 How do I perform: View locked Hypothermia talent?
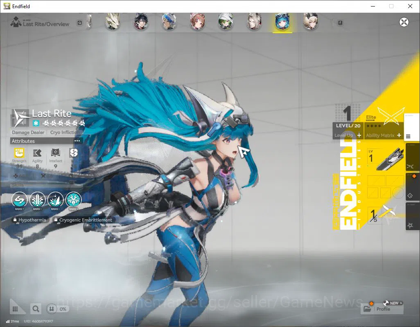(30, 220)
